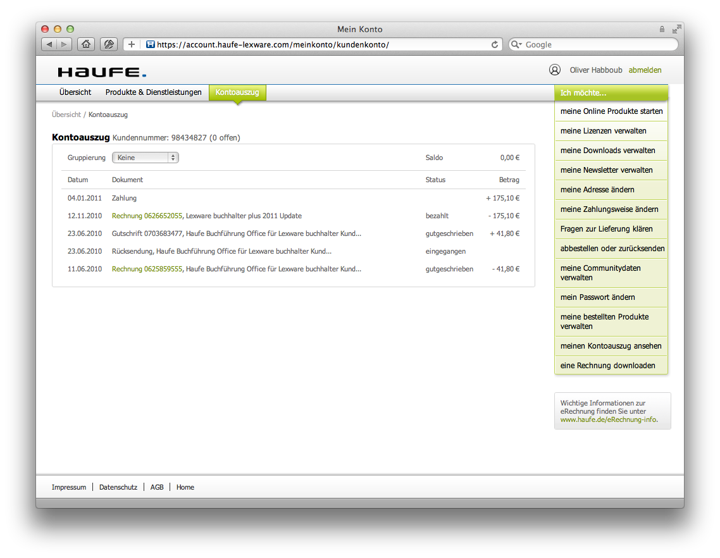Click the Saldo amount 0,00 €

510,158
